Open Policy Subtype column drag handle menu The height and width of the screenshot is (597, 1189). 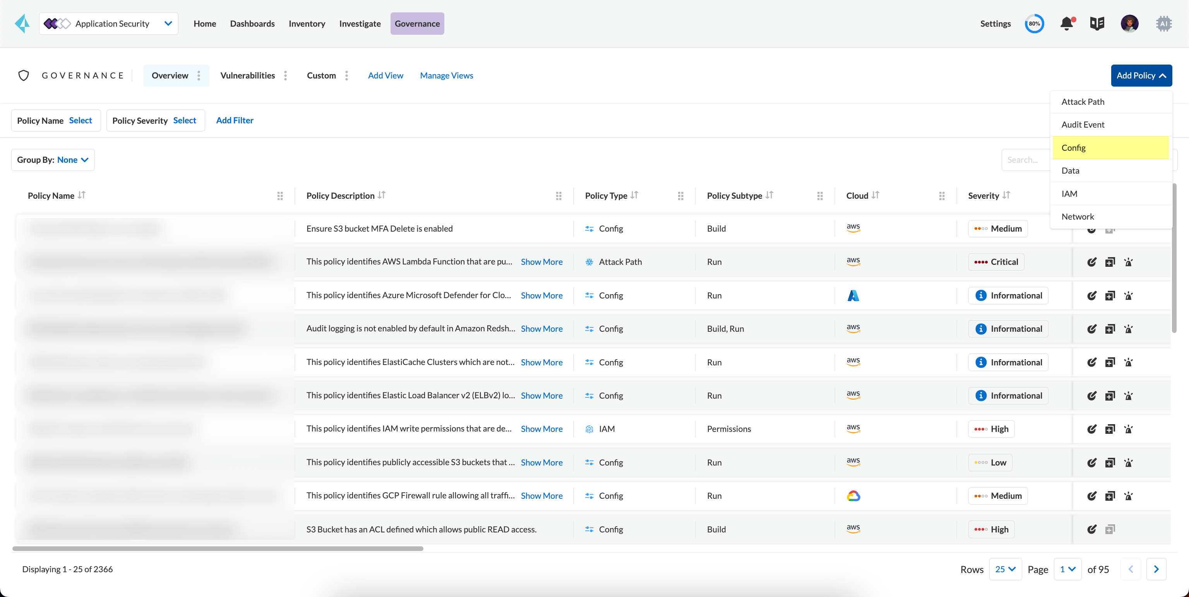[x=820, y=196]
